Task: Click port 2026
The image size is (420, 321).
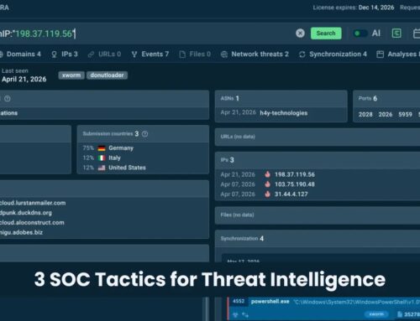Action: 386,115
